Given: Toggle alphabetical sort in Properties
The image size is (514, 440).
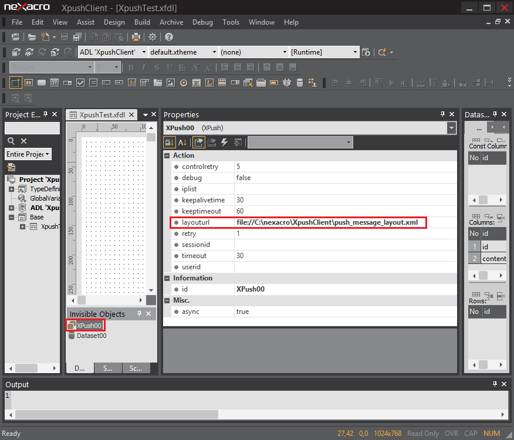Looking at the screenshot, I should click(x=182, y=143).
